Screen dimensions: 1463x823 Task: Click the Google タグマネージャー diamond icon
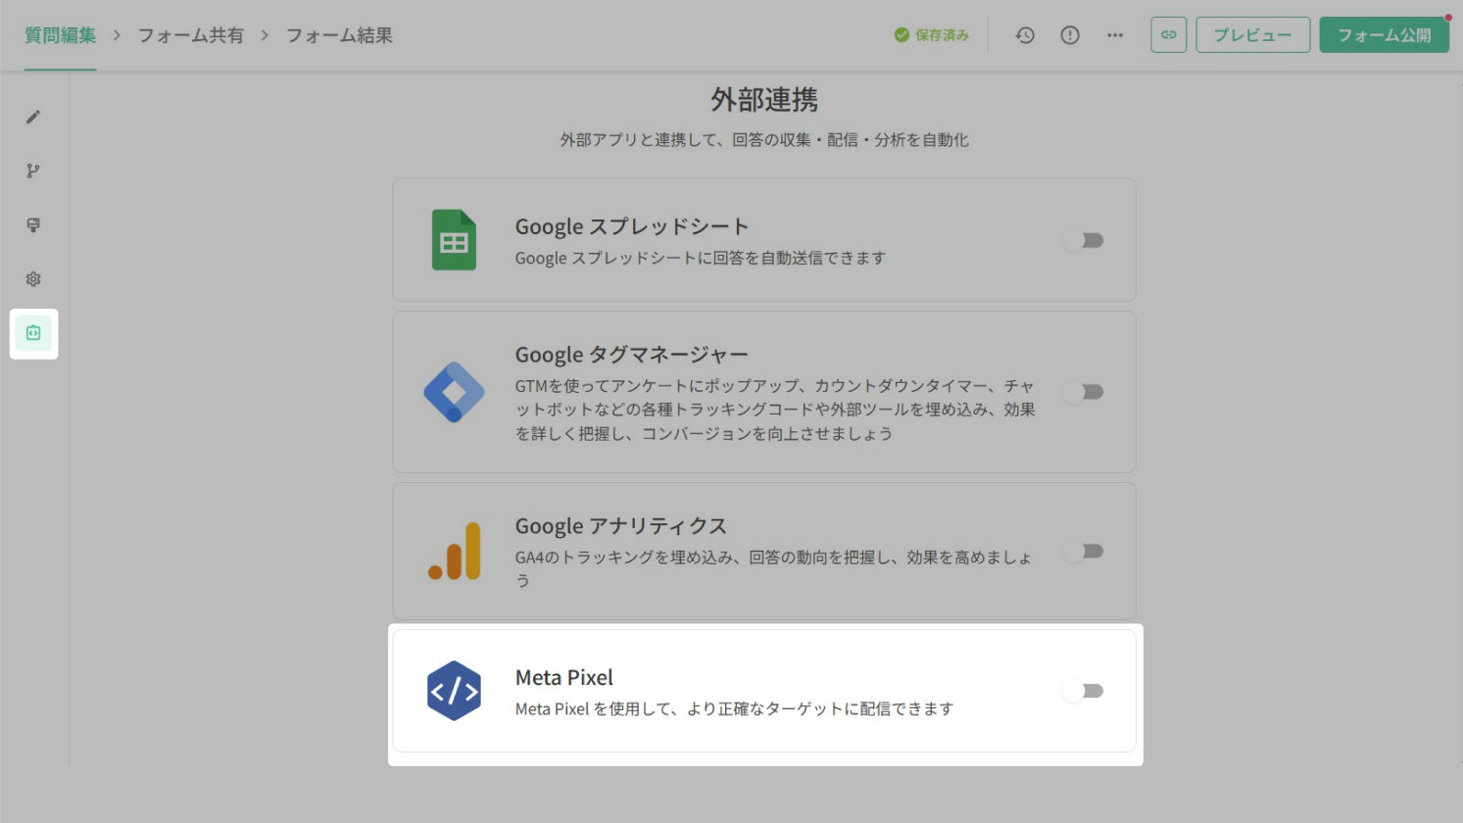454,392
